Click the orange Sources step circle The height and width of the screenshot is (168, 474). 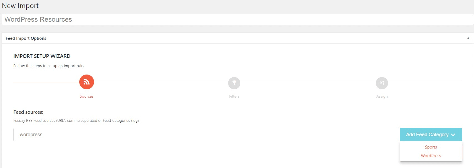(x=87, y=82)
